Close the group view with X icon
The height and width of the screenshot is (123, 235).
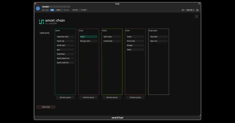(x=197, y=16)
